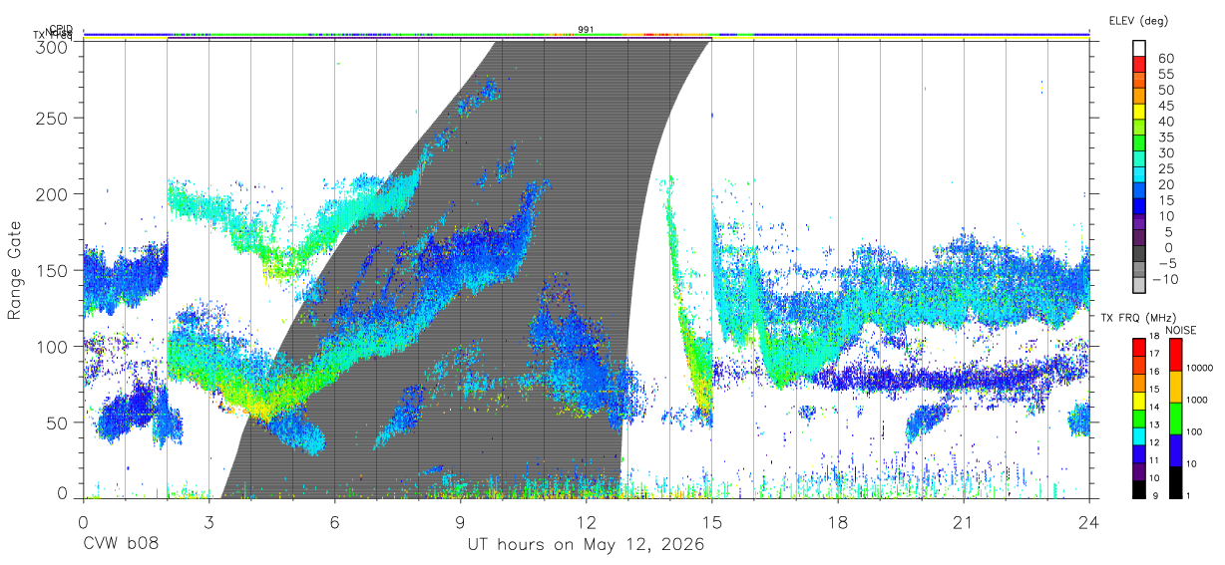1225x565 pixels.
Task: Click the 6 tick on UT hours axis
Action: click(x=334, y=521)
